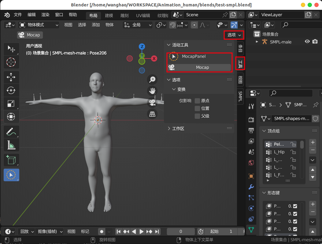Collapse the 变换 subpanel
Viewport: 322px width, 244px height.
click(174, 89)
